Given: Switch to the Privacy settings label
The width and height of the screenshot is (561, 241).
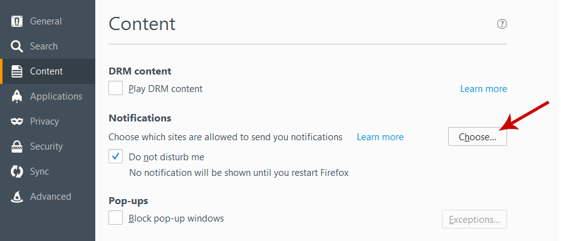Looking at the screenshot, I should click(45, 121).
